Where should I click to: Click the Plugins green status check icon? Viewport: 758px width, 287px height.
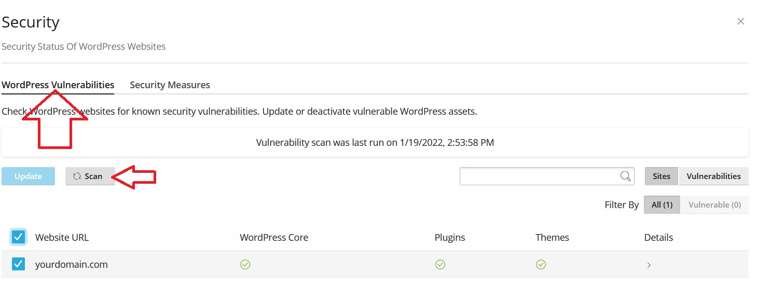pyautogui.click(x=440, y=265)
